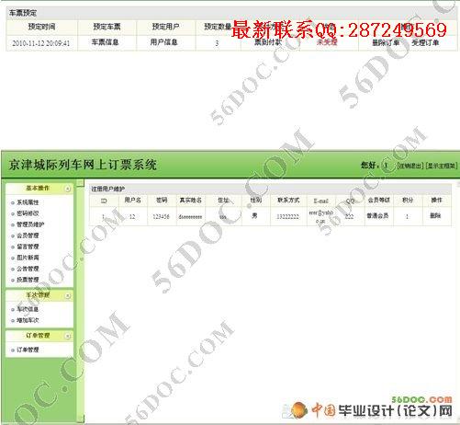Click 删除订单 for the booking

pyautogui.click(x=386, y=42)
